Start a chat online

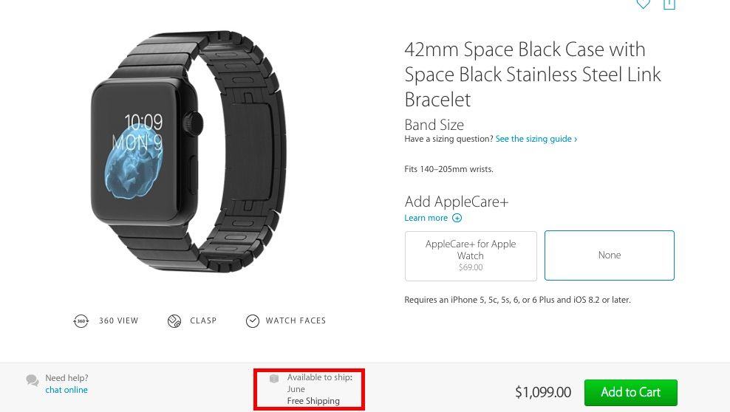click(66, 390)
